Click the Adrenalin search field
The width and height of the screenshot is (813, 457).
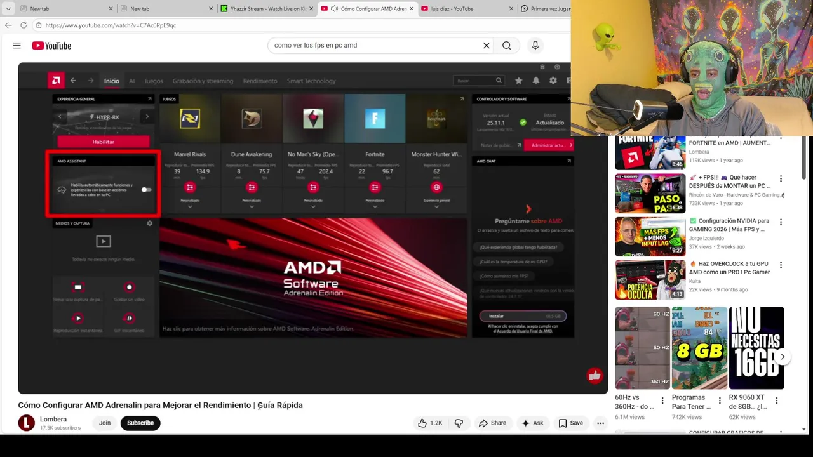pyautogui.click(x=479, y=81)
